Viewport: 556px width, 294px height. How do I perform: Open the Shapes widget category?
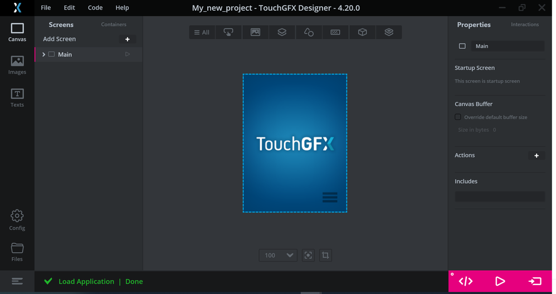tap(309, 32)
